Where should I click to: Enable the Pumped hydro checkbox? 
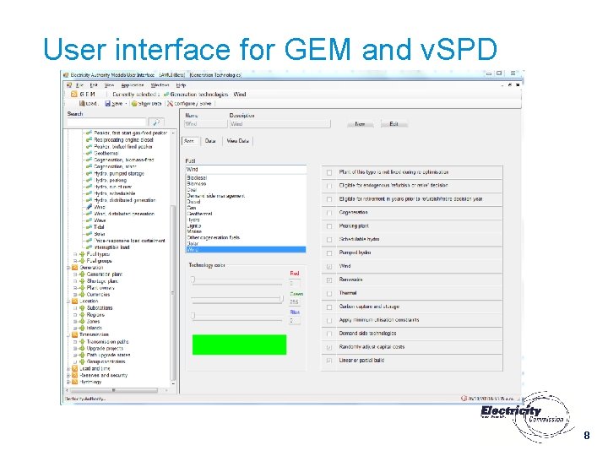tap(329, 253)
